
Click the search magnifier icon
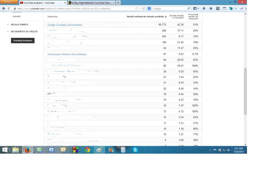(x=189, y=8)
